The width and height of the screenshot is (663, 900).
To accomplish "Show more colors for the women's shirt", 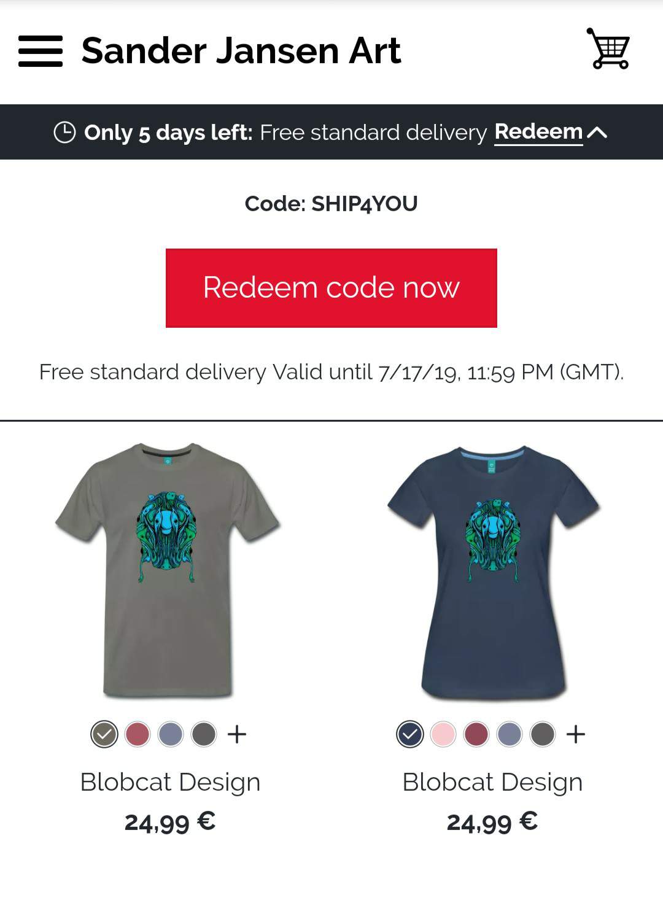I will coord(576,734).
